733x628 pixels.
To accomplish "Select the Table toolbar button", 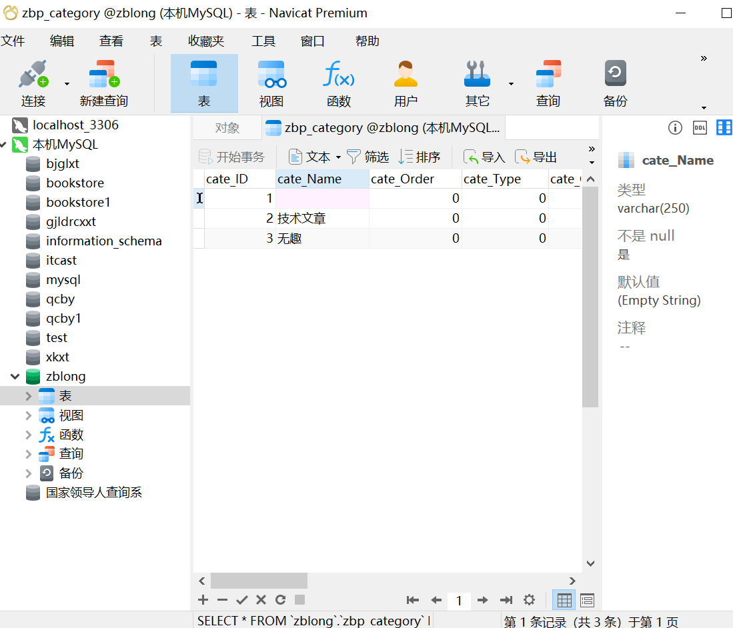I will click(x=204, y=83).
